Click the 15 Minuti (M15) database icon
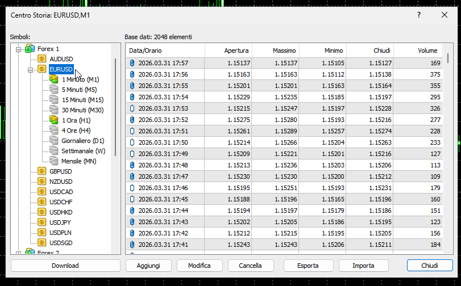Viewport: 461px width, 286px height. tap(53, 99)
